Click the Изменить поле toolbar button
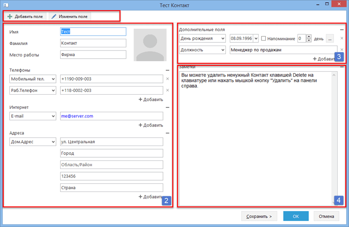This screenshot has width=349, height=227. pos(70,16)
